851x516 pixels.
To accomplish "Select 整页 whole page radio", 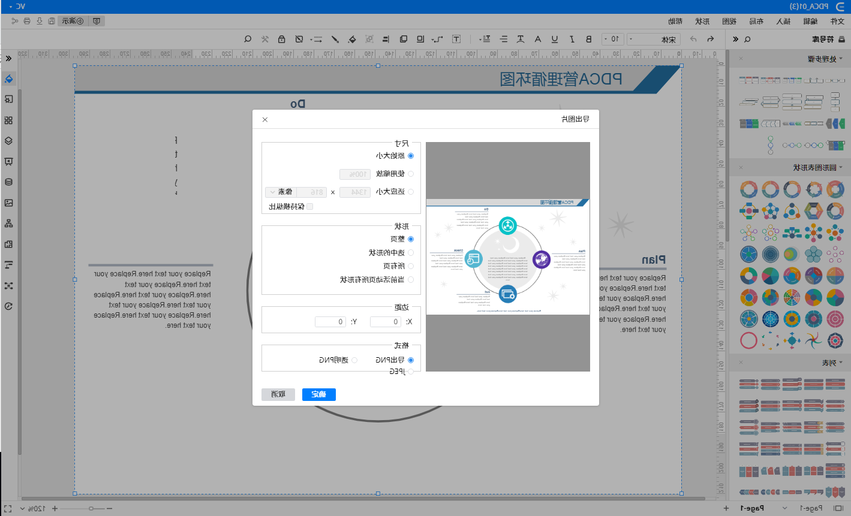I will [x=411, y=239].
